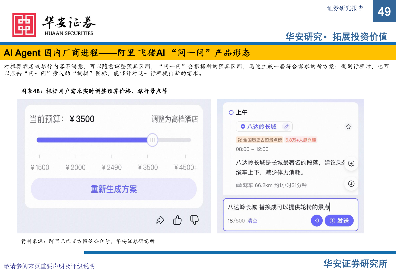Click the 图表48 figure caption
This screenshot has width=396, height=274.
click(x=94, y=91)
